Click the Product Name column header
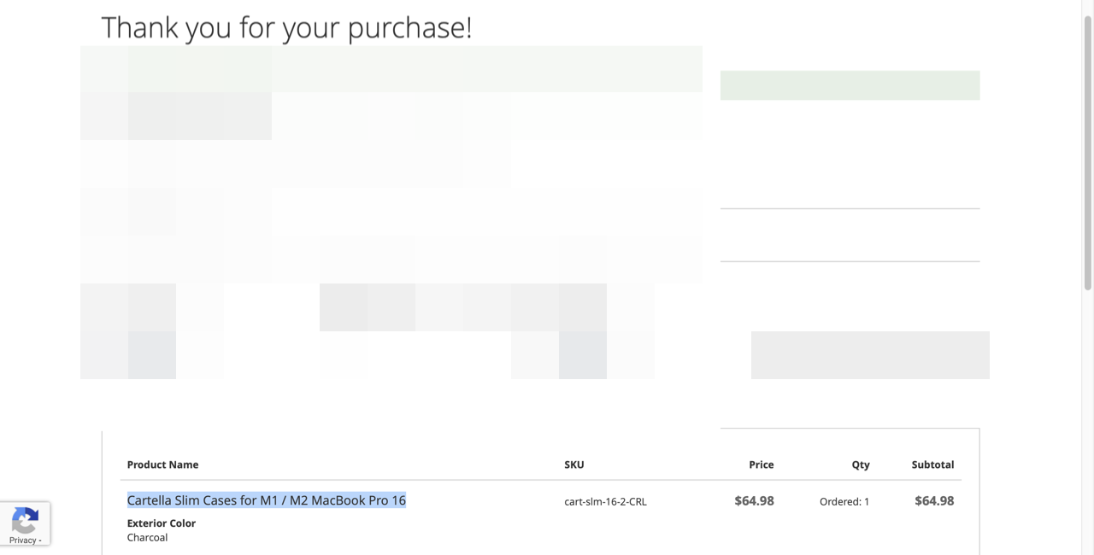 pos(162,464)
